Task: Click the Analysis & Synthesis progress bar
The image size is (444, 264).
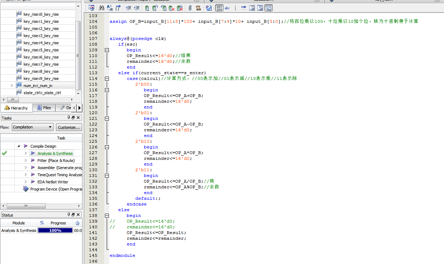Action: point(55,230)
